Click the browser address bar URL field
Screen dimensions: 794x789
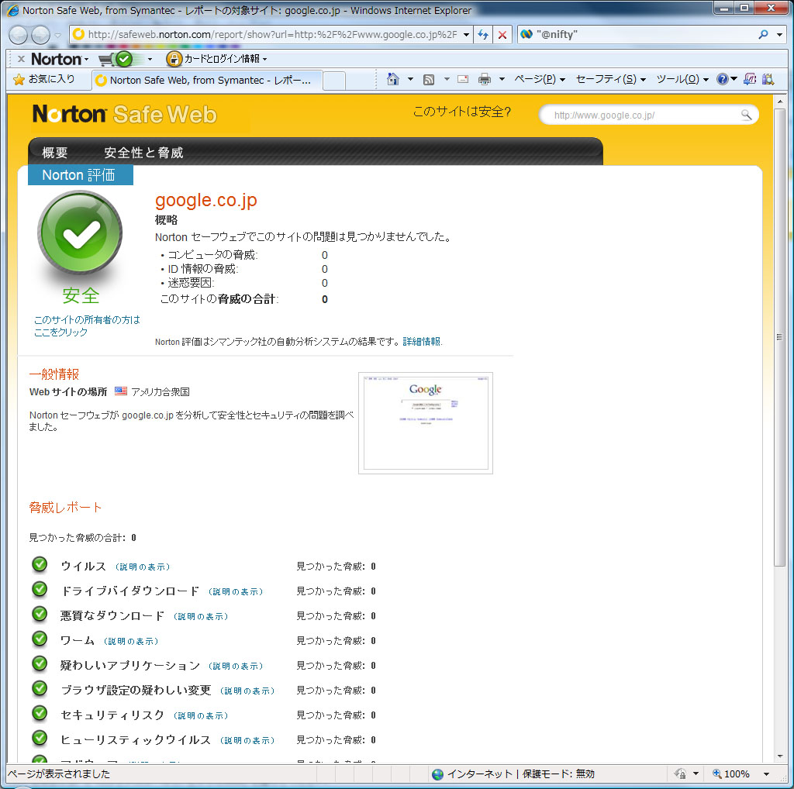coord(272,34)
